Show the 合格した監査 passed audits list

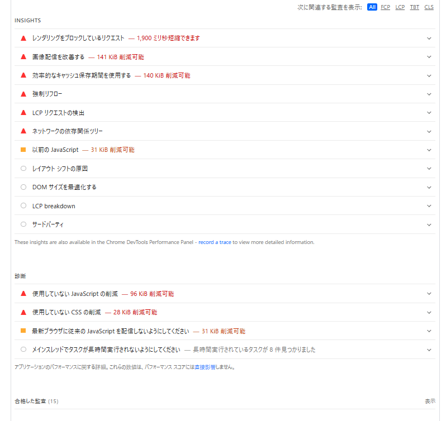[x=429, y=401]
